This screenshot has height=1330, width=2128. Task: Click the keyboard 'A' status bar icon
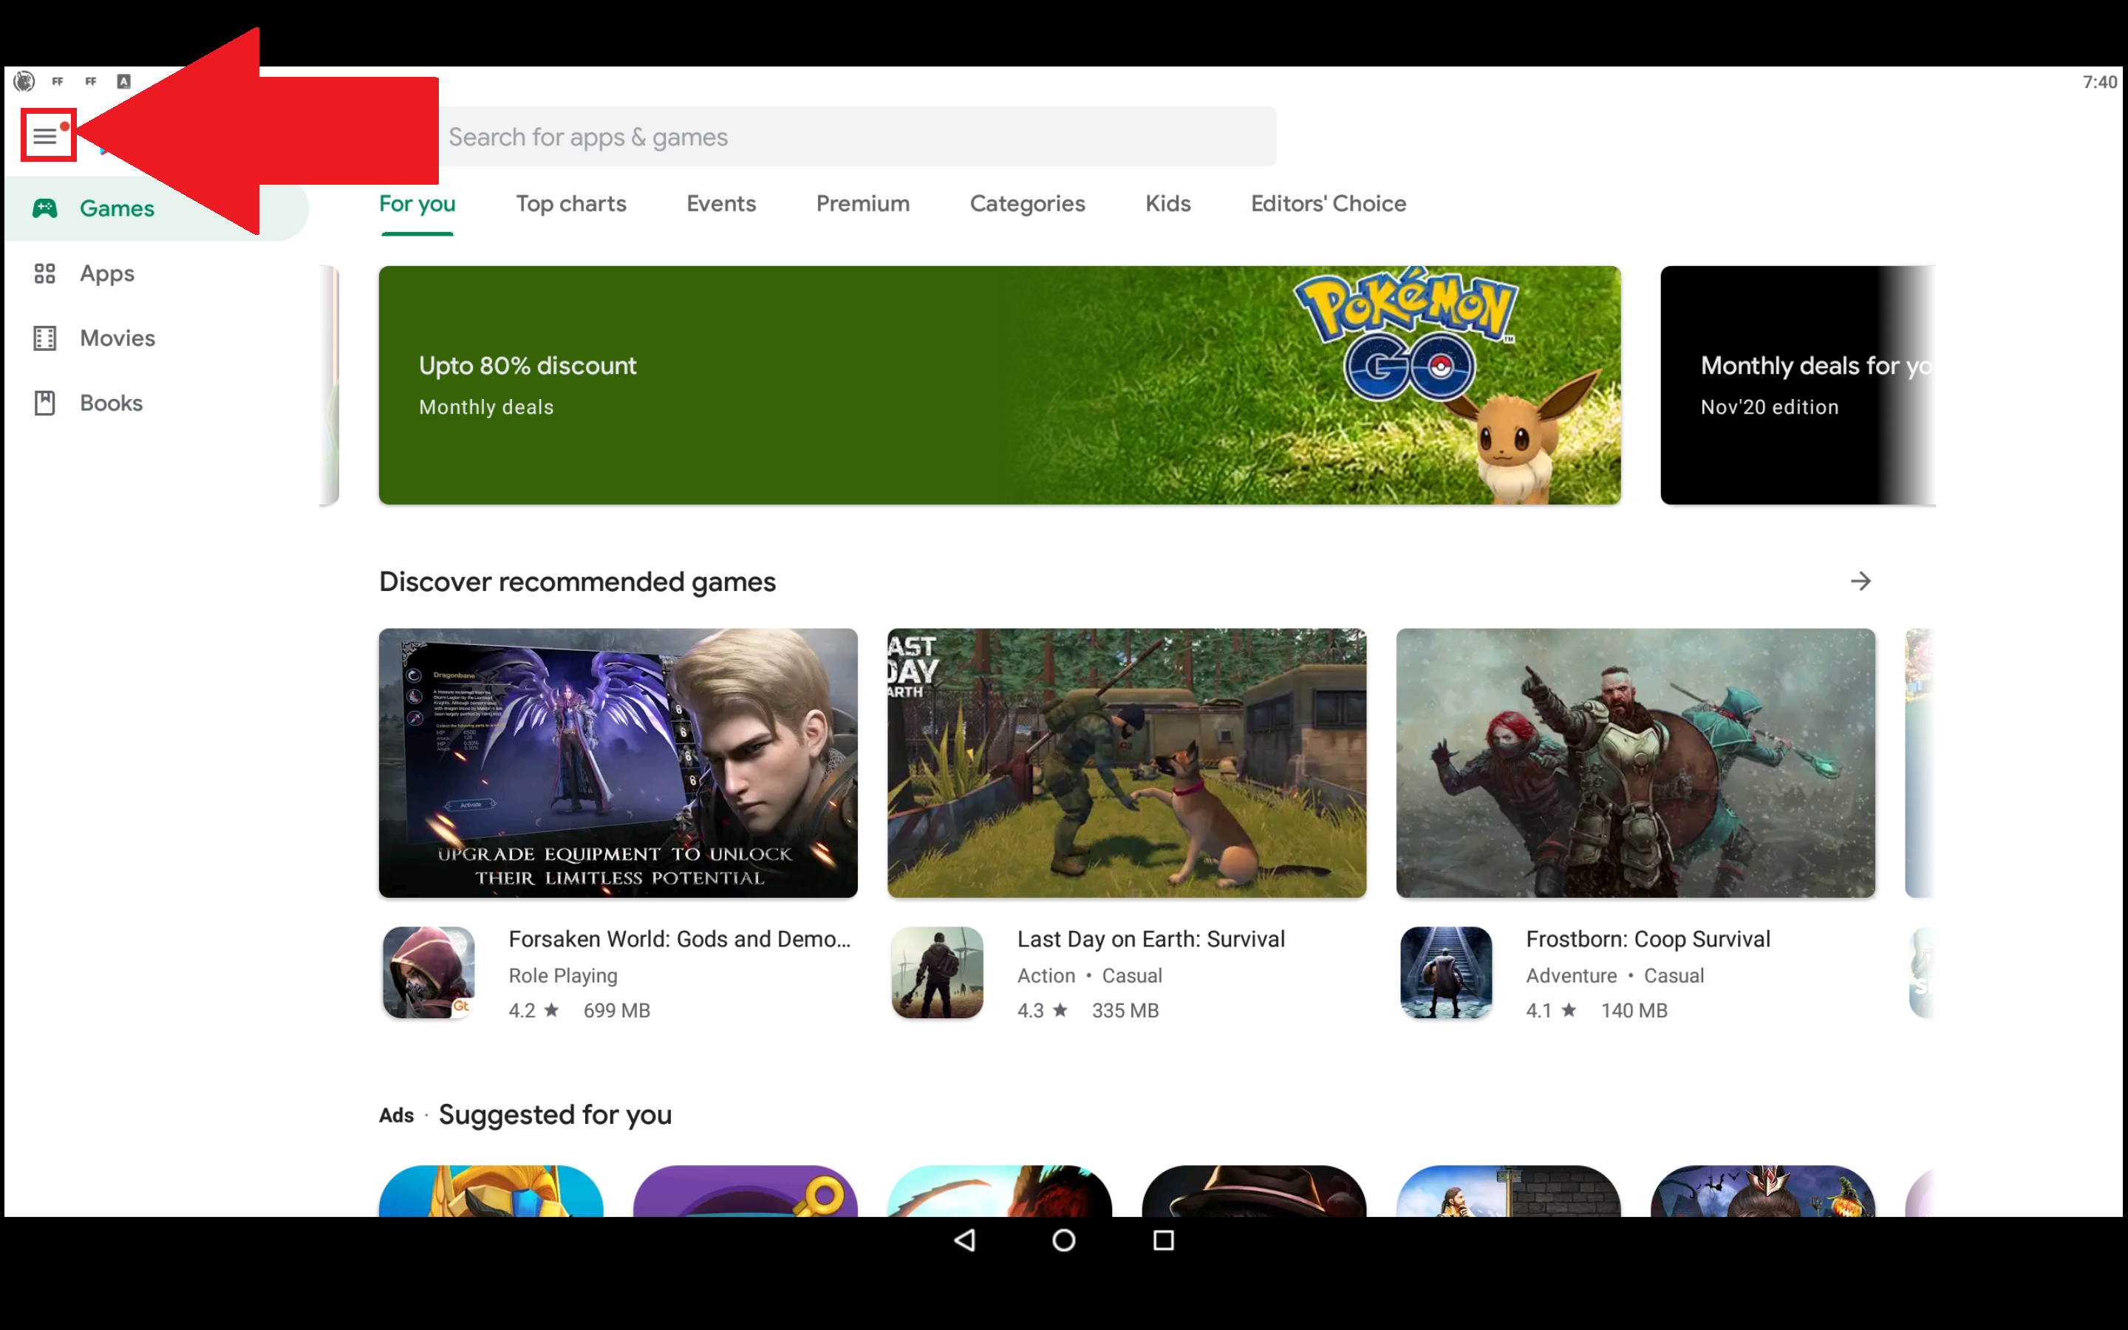tap(124, 82)
